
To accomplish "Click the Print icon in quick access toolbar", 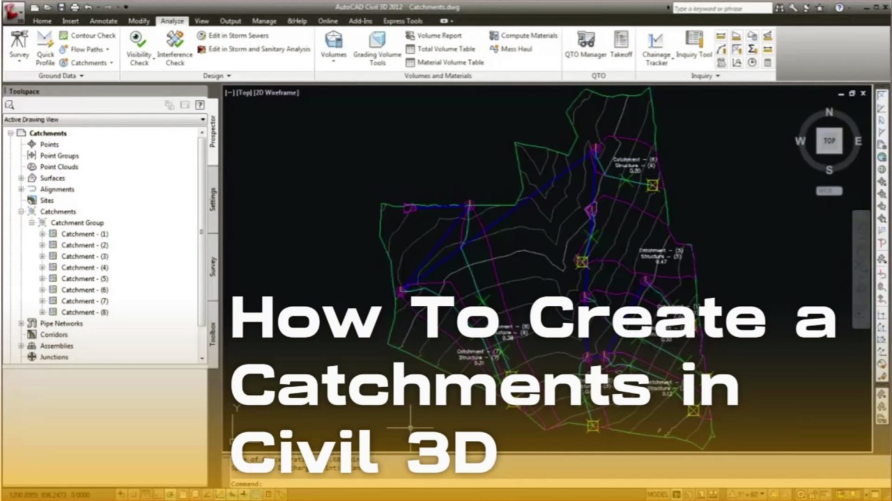I will coord(75,7).
